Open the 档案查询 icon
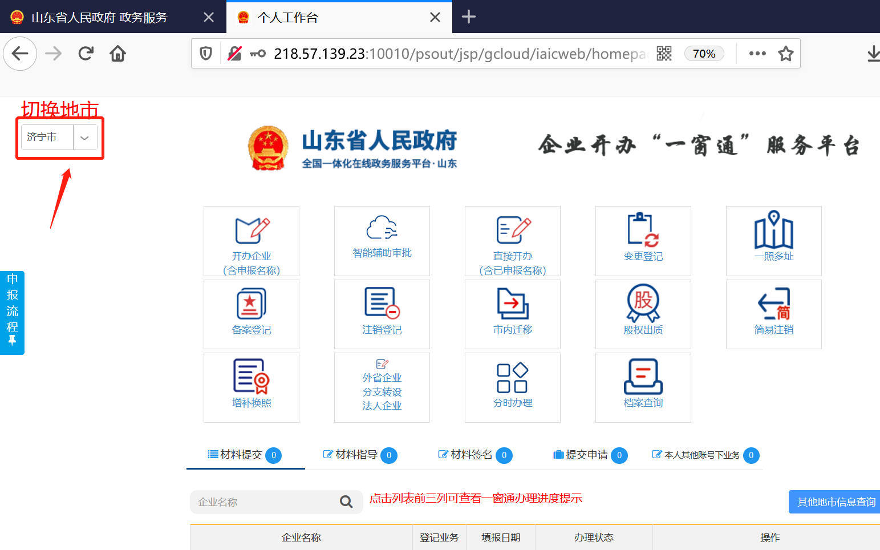Viewport: 880px width, 550px height. click(x=643, y=377)
